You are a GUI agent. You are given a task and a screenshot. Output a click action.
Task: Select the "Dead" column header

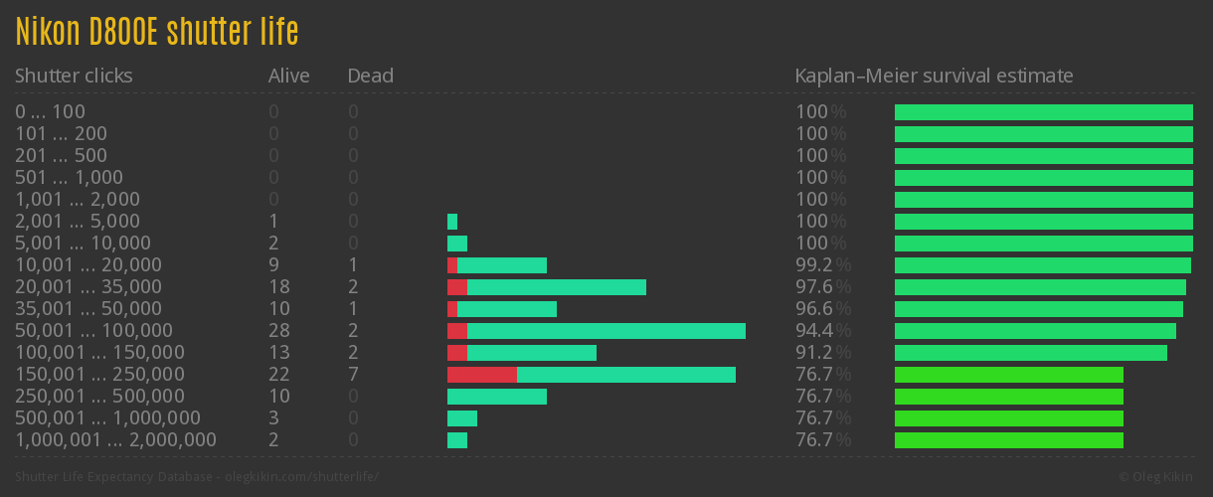370,76
